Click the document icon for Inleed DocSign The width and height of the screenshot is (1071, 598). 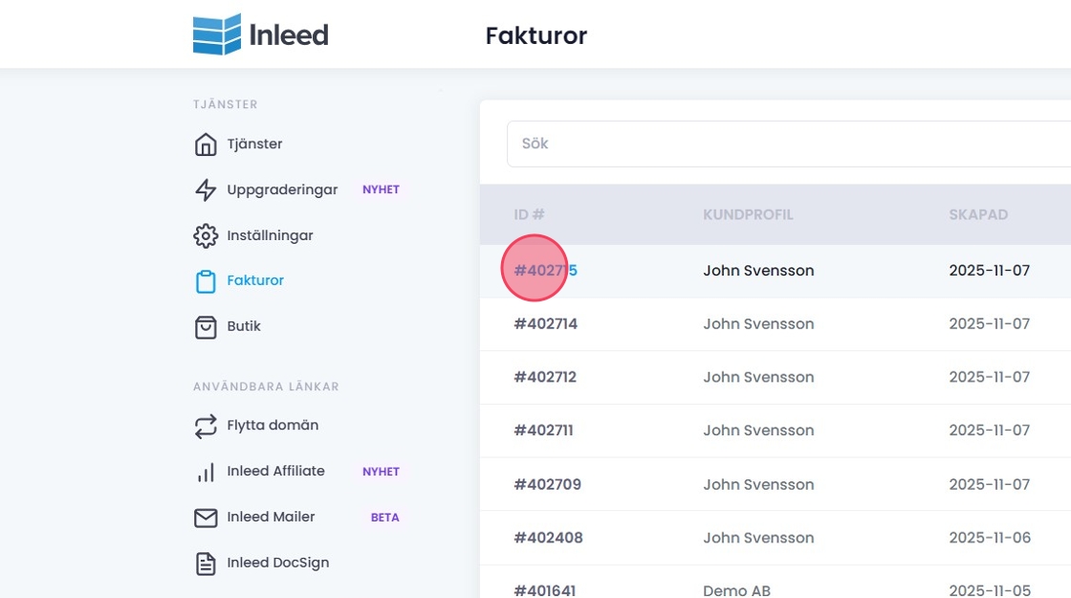(206, 564)
